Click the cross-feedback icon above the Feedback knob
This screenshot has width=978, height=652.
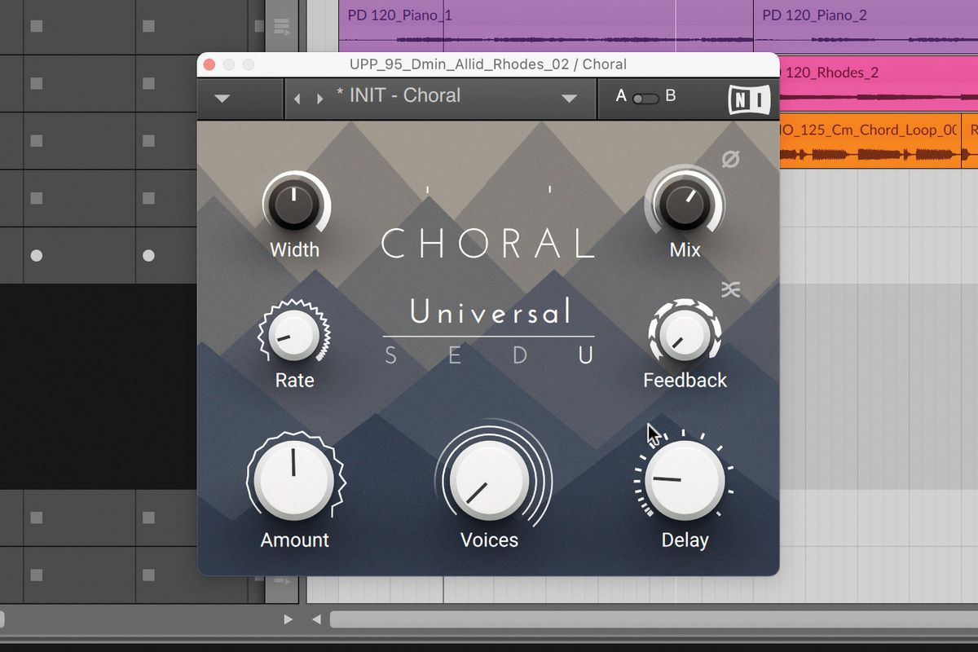tap(731, 287)
